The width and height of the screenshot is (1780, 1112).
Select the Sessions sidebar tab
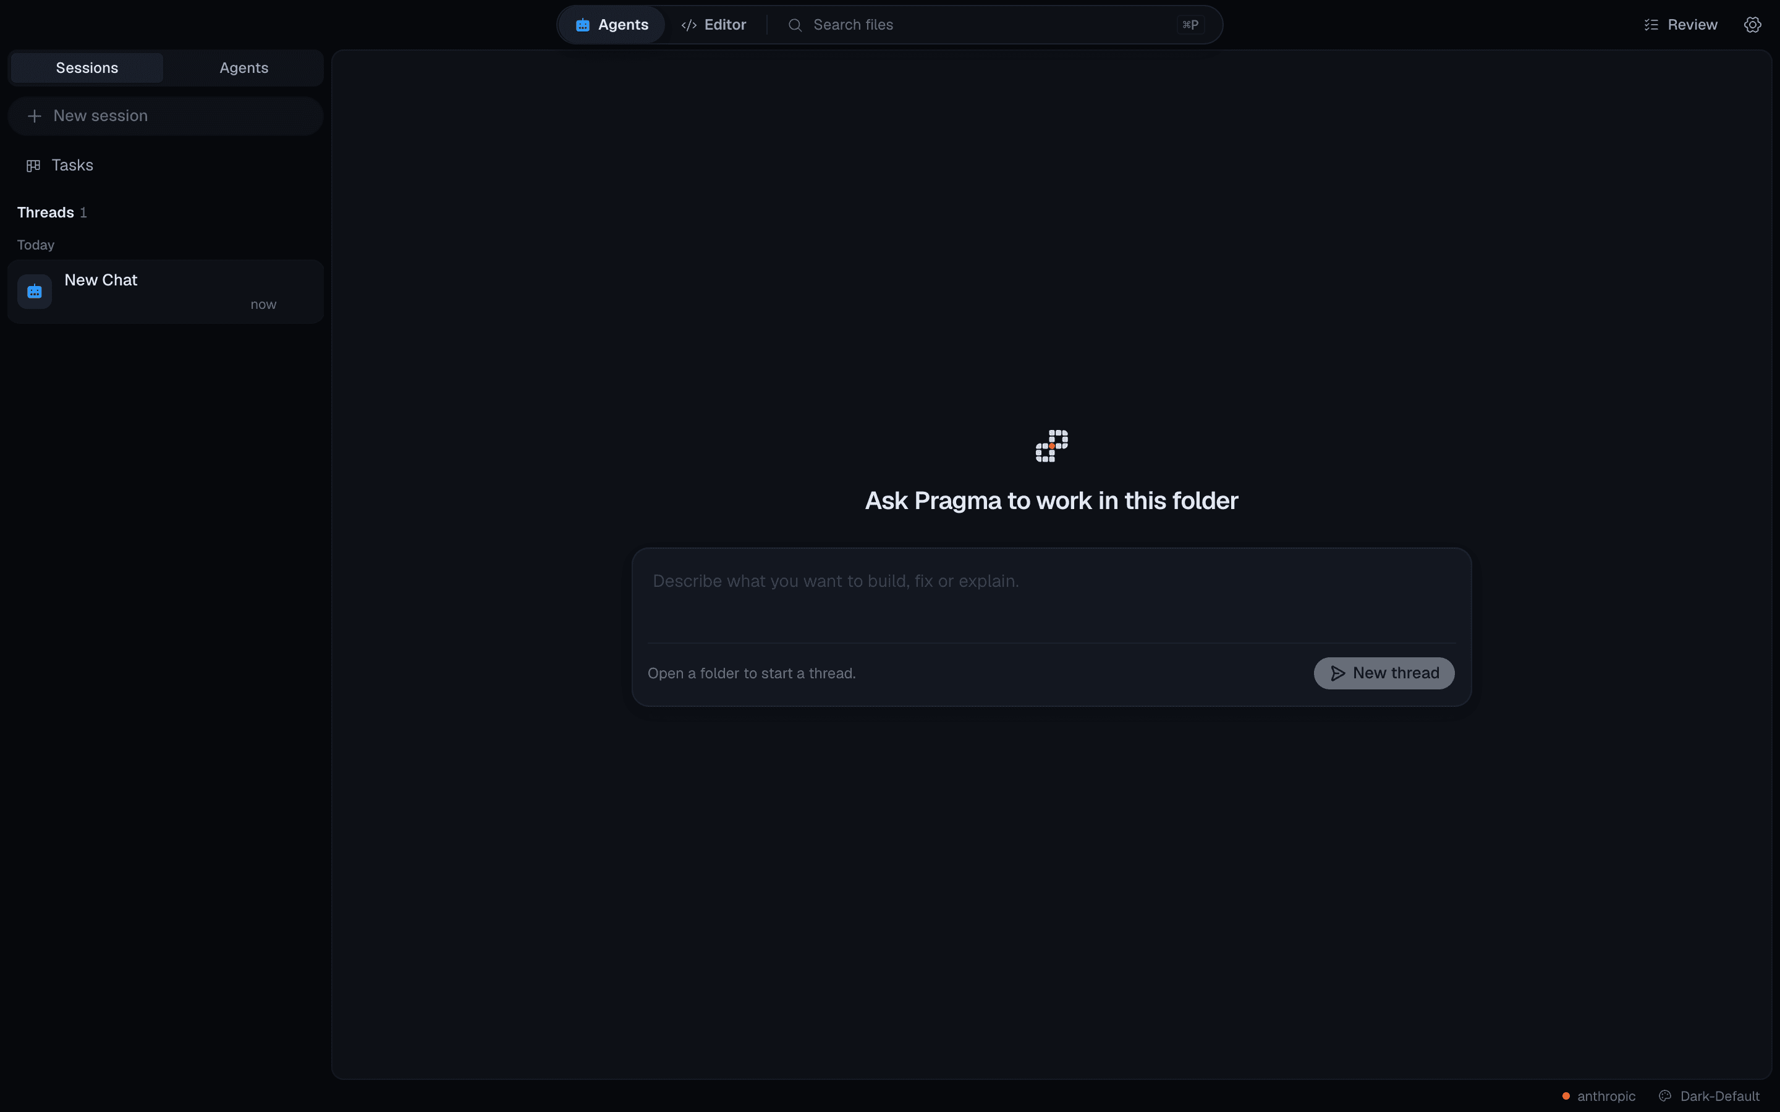[87, 68]
